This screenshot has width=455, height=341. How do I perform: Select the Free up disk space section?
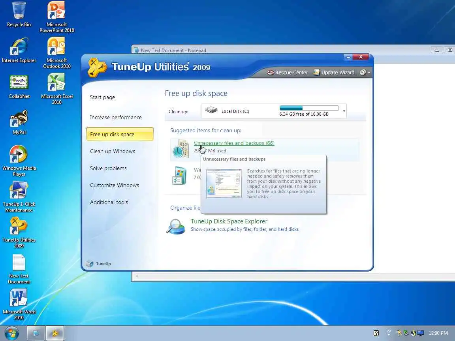click(120, 134)
